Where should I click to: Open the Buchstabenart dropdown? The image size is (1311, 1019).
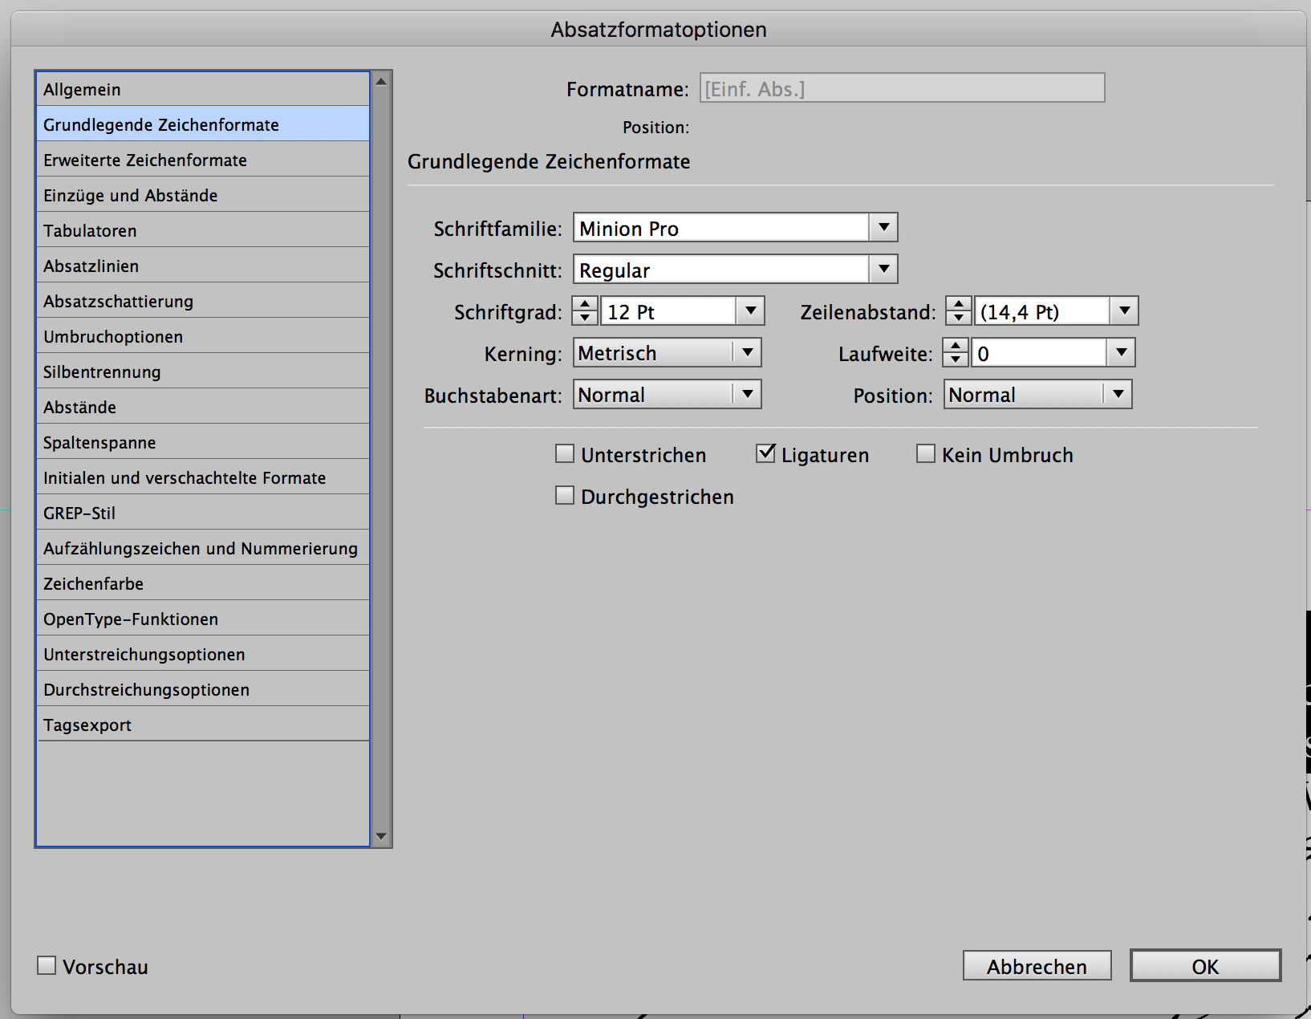[747, 394]
